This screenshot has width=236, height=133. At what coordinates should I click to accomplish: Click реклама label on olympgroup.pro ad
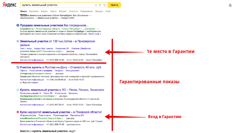click(63, 96)
